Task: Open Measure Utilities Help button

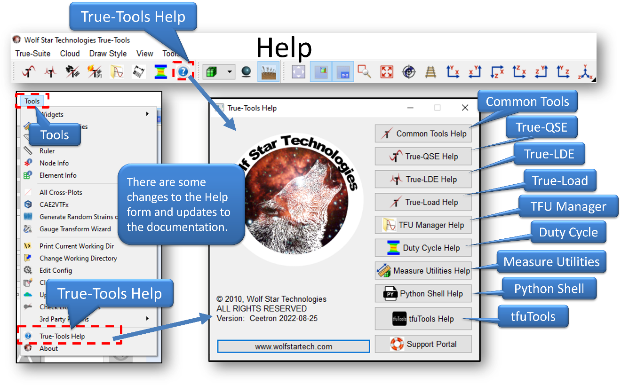Action: click(423, 270)
